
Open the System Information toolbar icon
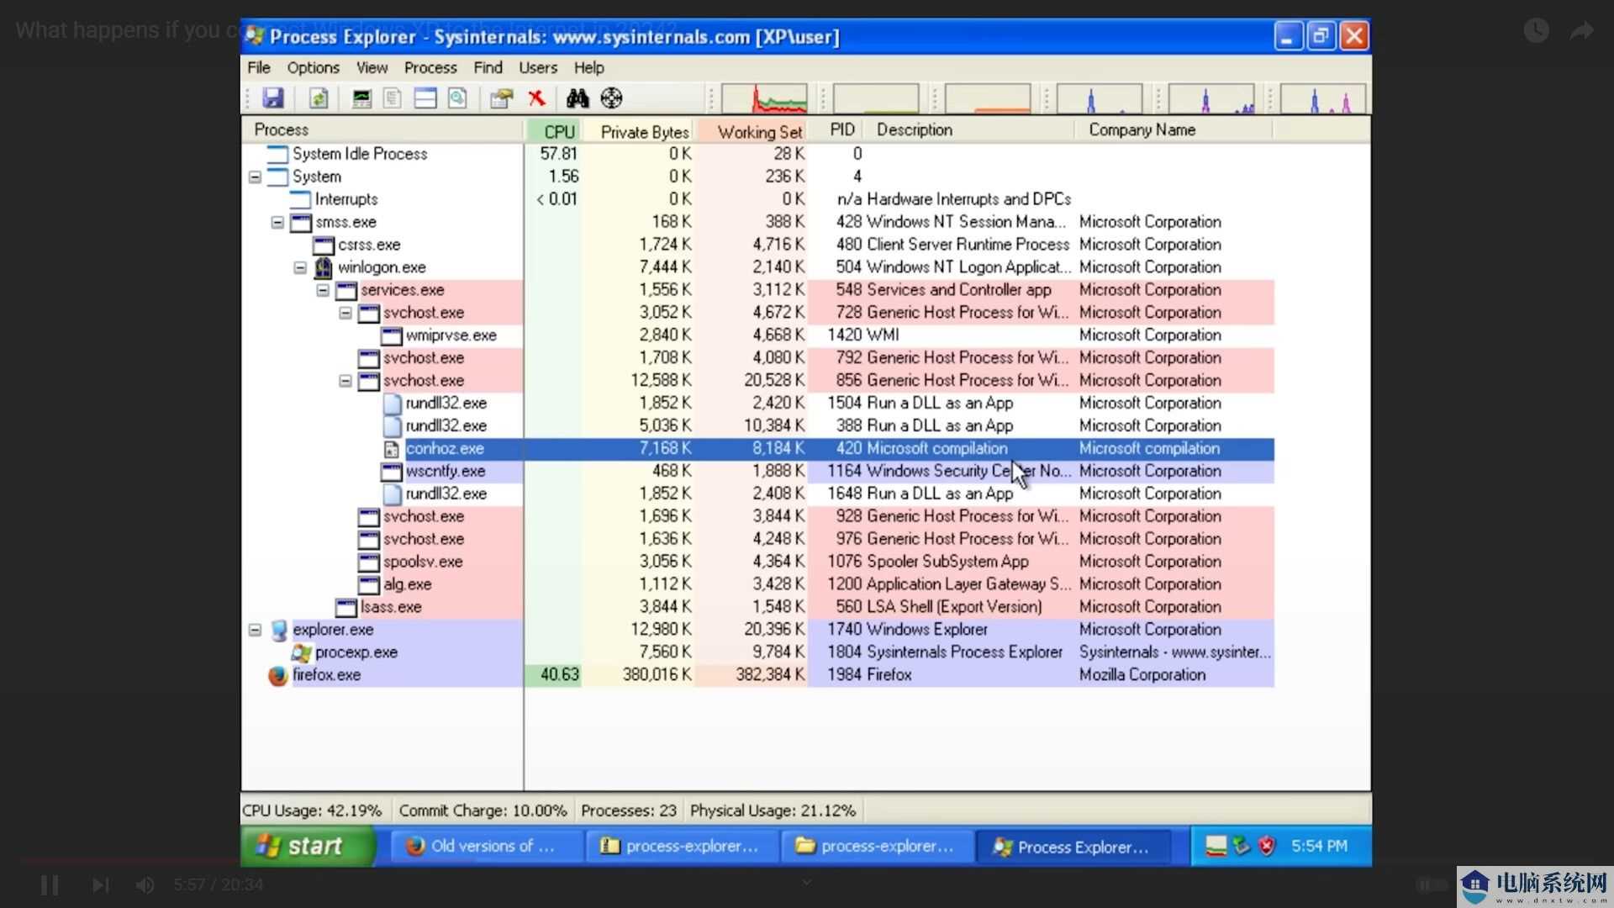(x=361, y=98)
